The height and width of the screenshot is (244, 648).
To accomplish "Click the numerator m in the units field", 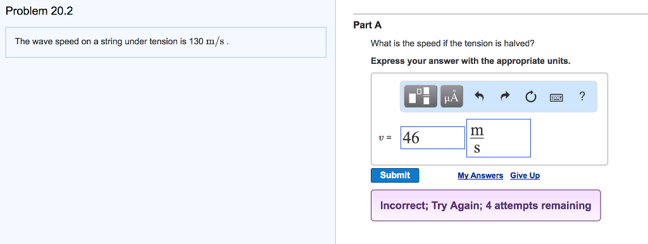I will (x=477, y=131).
